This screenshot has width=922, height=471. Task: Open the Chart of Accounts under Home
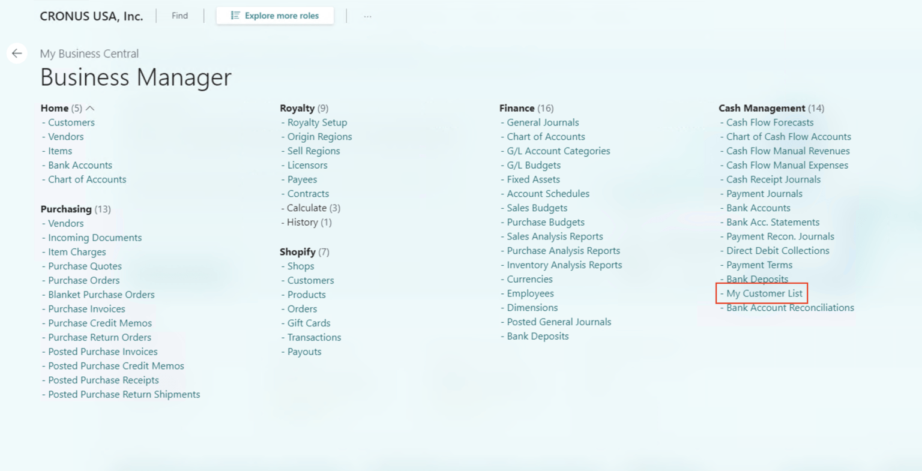pos(86,179)
